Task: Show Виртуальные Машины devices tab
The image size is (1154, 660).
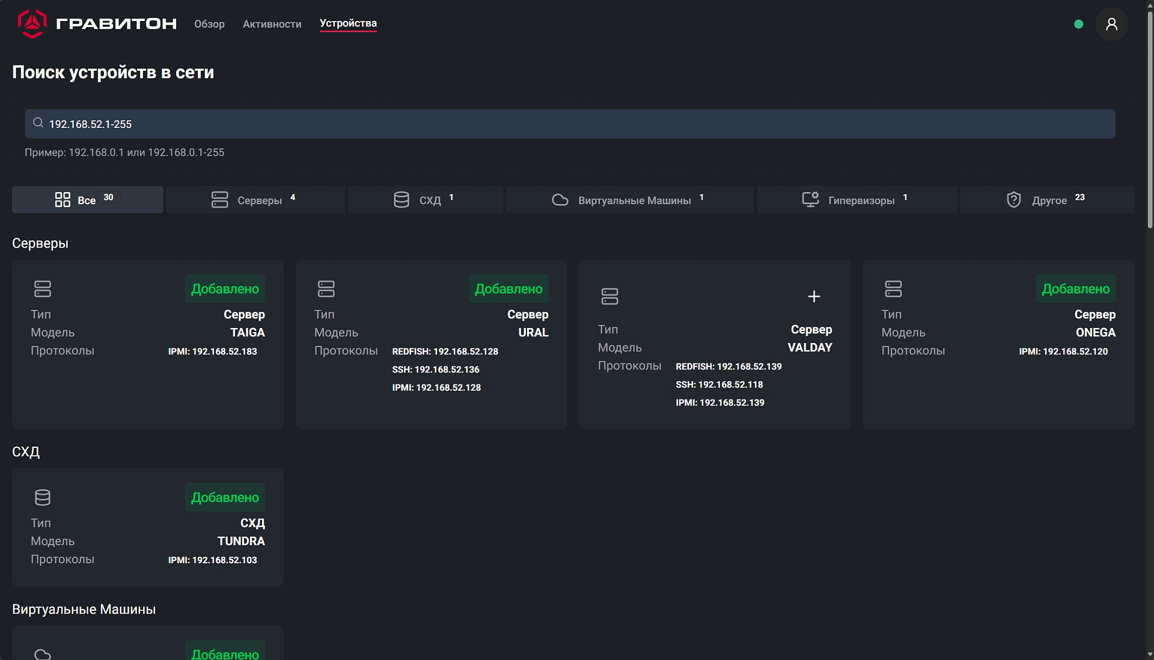Action: pyautogui.click(x=629, y=200)
